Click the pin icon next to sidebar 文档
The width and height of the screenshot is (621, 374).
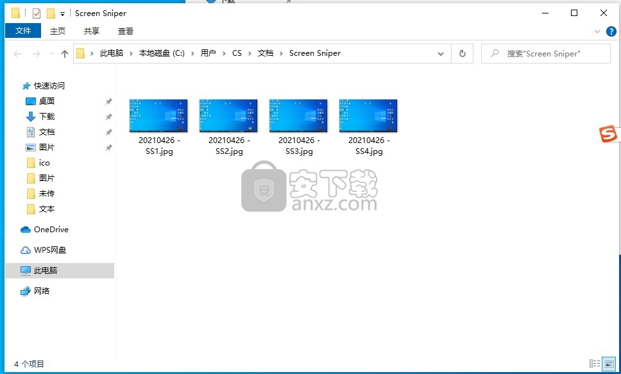(x=108, y=132)
